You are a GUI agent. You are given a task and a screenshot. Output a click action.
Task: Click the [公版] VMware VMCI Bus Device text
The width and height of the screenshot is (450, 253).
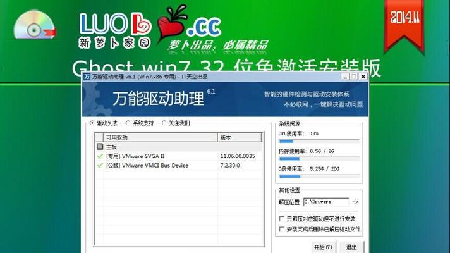point(147,166)
